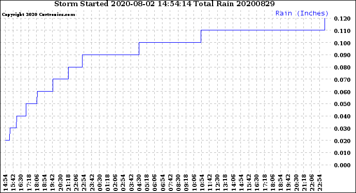
Task: Click the chart title text
Action: coord(165,4)
